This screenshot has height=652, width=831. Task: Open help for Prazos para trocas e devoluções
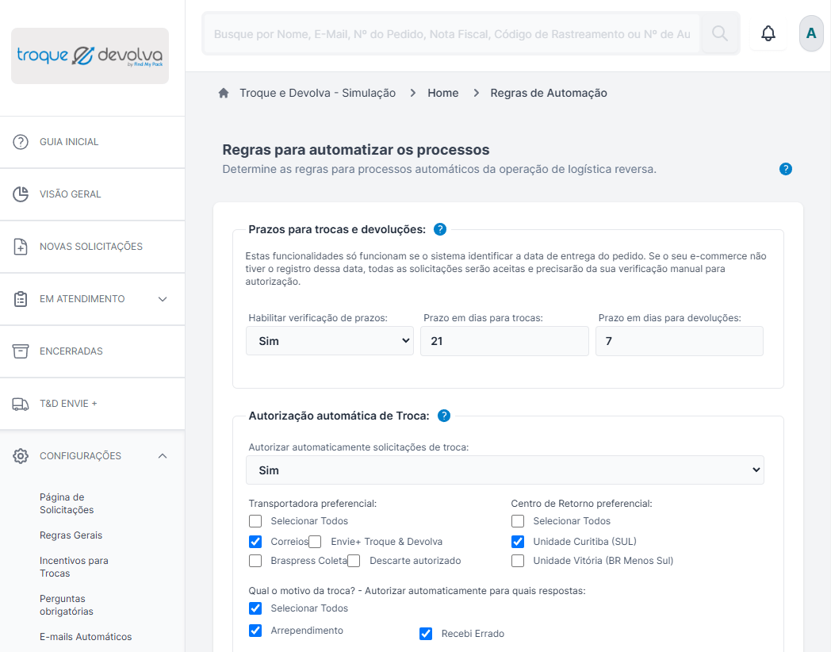coord(442,229)
